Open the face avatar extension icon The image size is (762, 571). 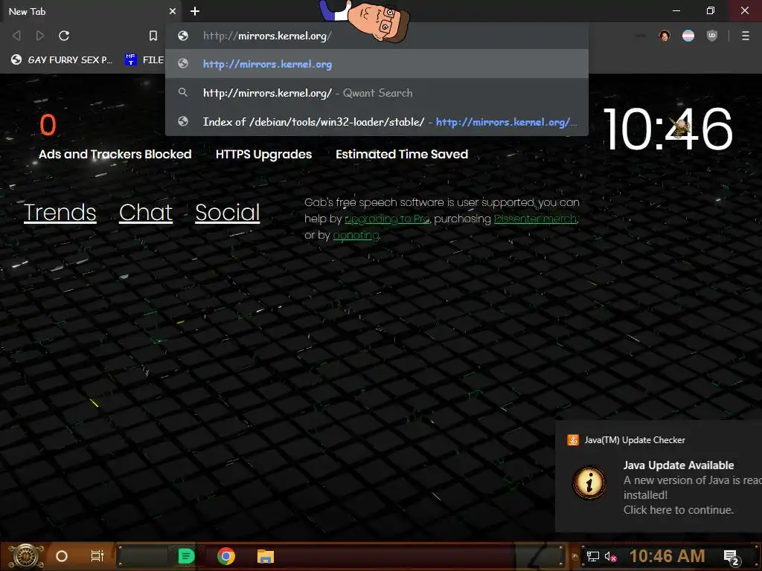tap(665, 36)
